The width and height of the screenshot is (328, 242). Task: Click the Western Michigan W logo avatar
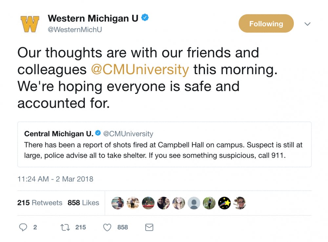coord(30,24)
